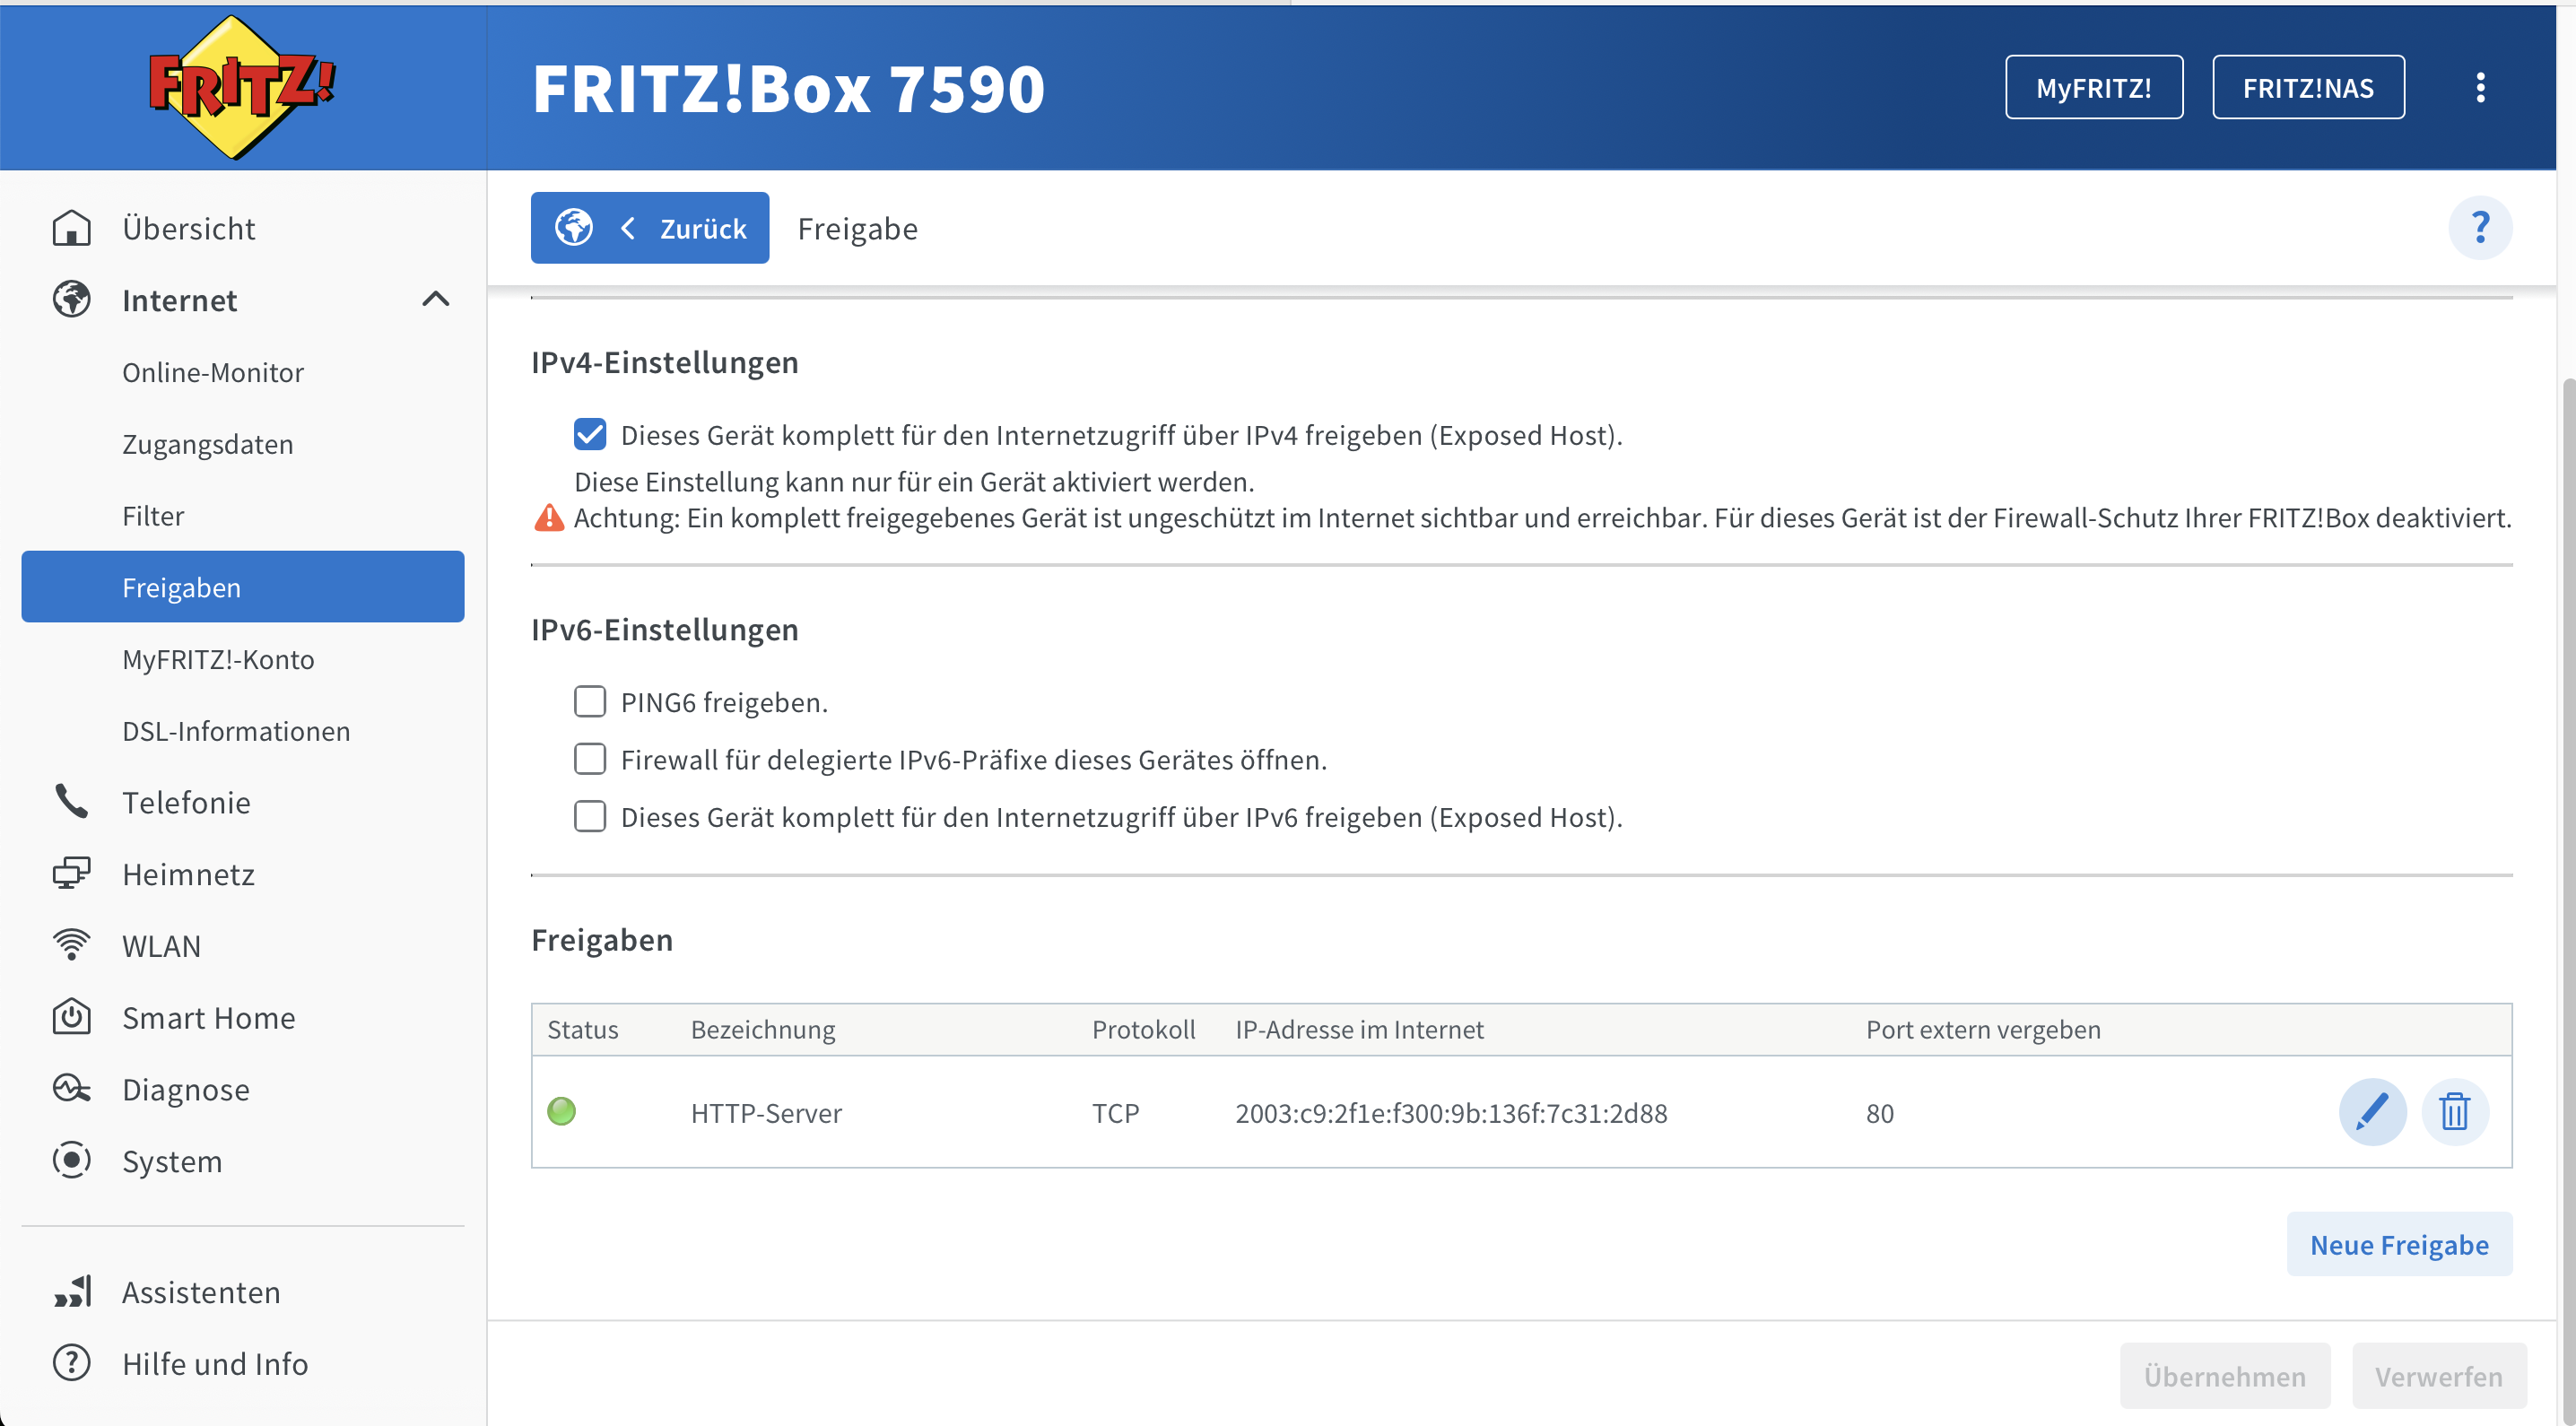The image size is (2576, 1426).
Task: Click the HTTP-Server name cell
Action: tap(766, 1113)
